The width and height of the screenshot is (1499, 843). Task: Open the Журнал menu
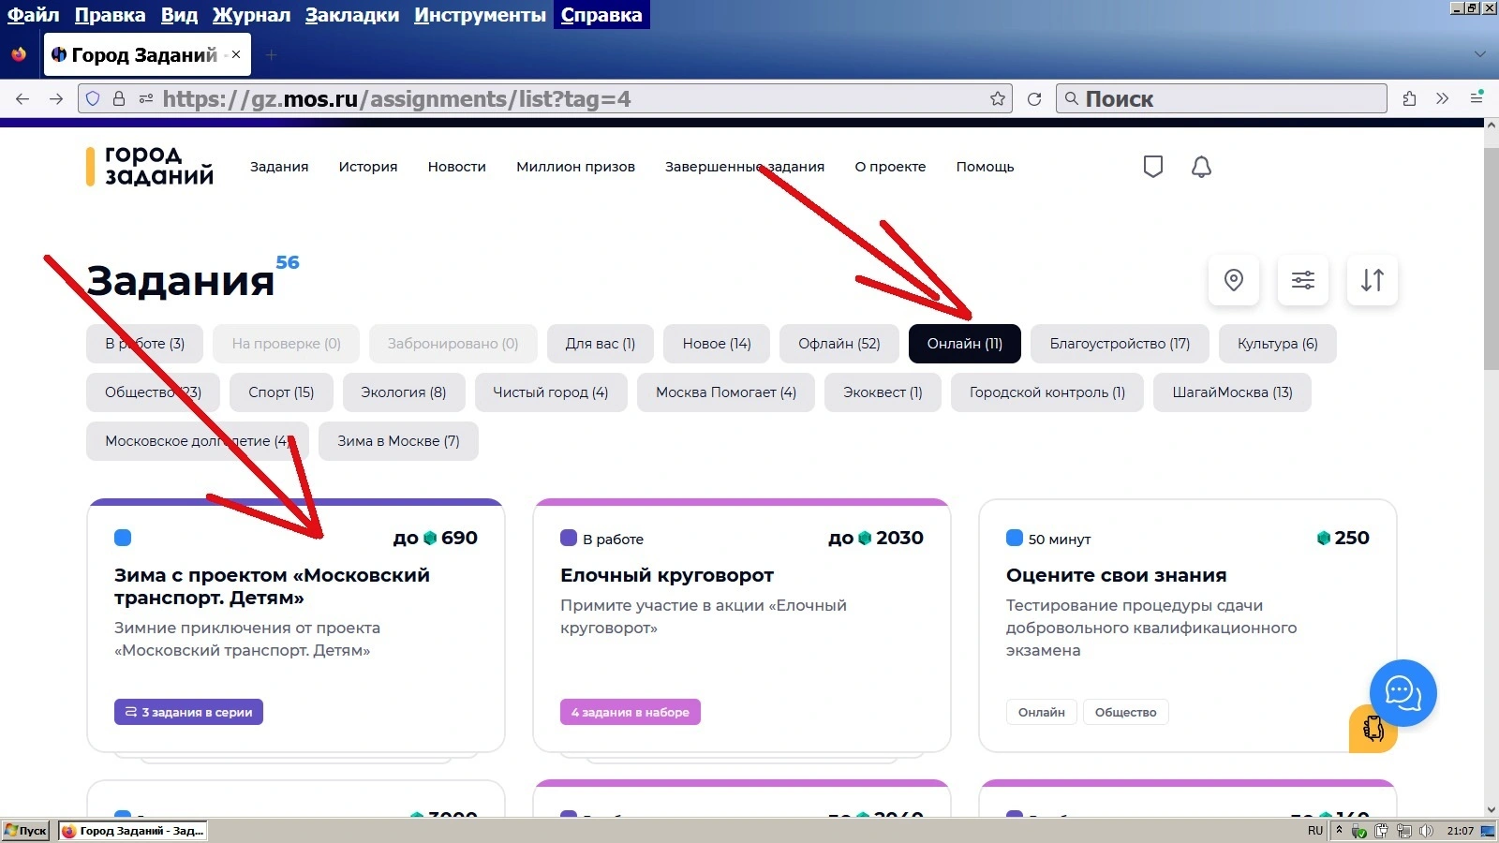pos(251,15)
